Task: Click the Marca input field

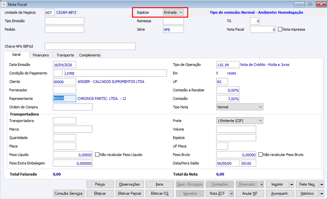Action: click(73, 129)
